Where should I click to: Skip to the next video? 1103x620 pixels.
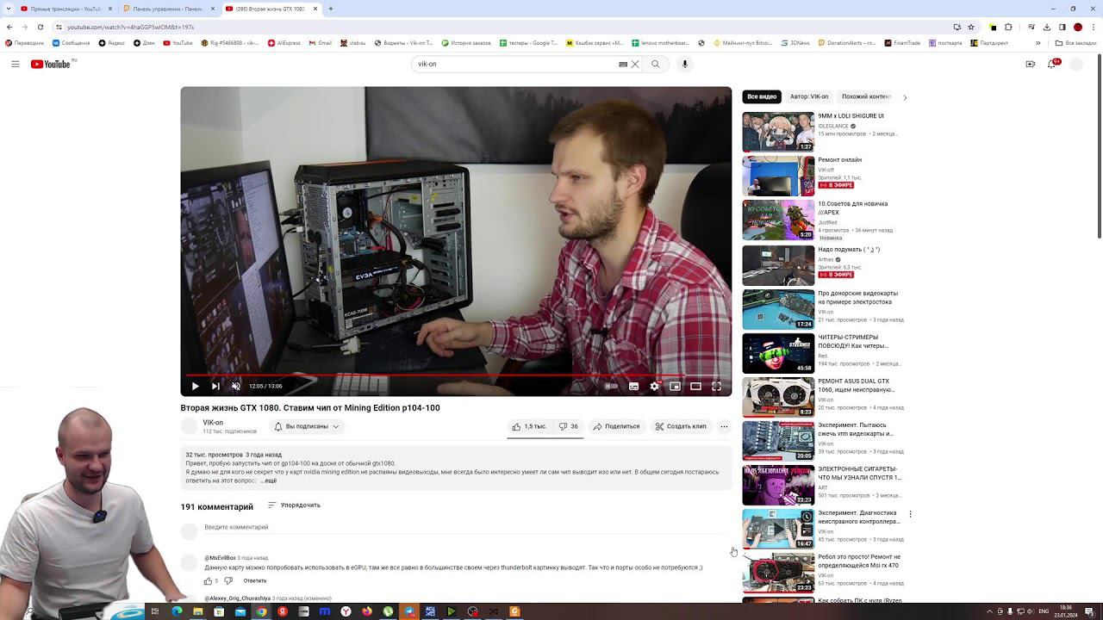coord(215,386)
